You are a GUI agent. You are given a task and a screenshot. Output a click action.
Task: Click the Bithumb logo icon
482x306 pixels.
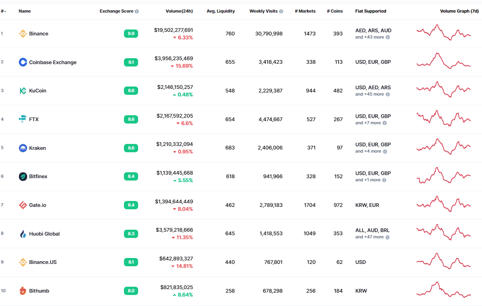tap(23, 291)
